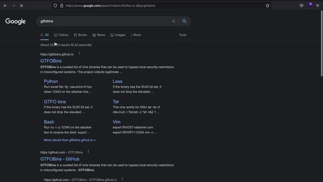Open options for the gtfobins.github.io result

[79, 54]
